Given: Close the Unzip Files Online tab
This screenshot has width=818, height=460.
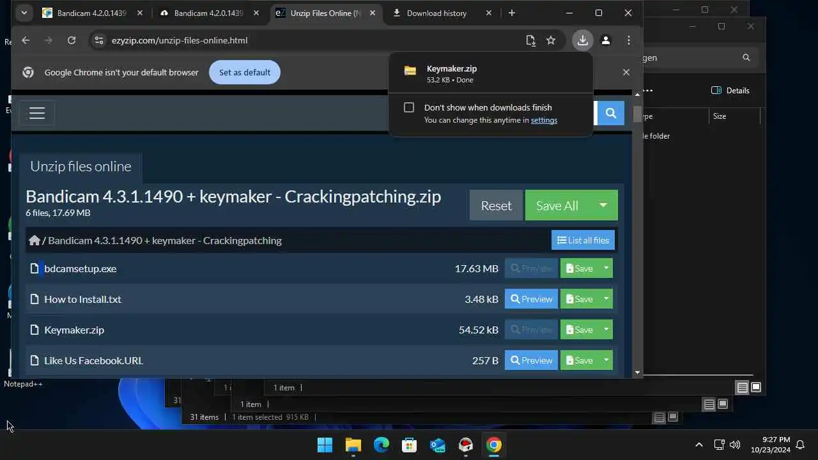Looking at the screenshot, I should pyautogui.click(x=373, y=13).
